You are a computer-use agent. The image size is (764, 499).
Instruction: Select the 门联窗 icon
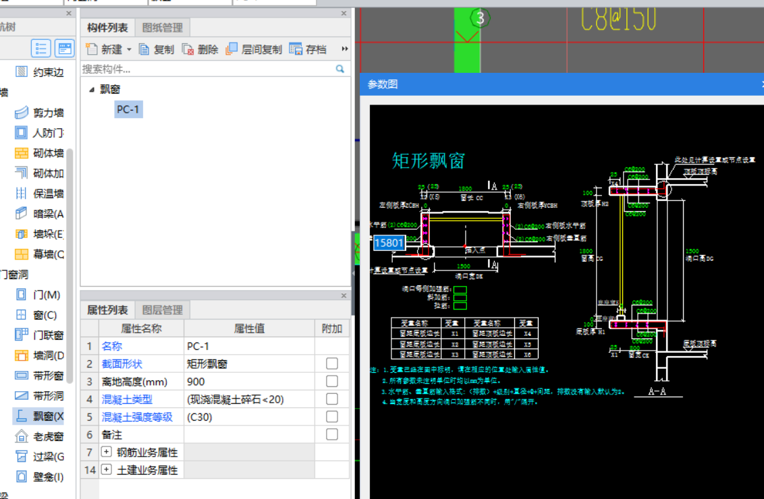point(21,335)
